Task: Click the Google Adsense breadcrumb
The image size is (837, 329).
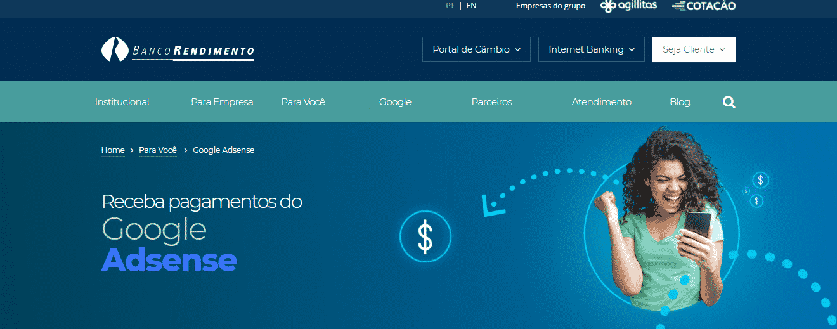Action: point(224,150)
